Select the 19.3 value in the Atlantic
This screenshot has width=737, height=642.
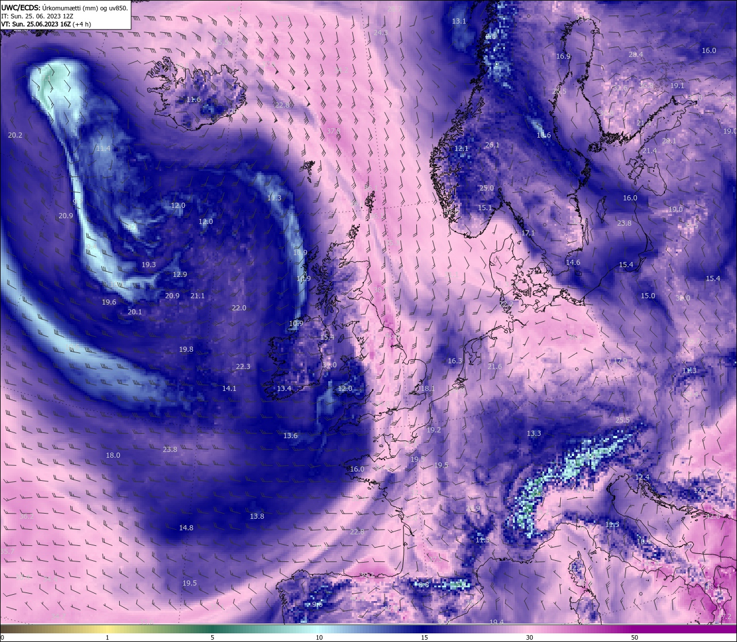point(149,265)
